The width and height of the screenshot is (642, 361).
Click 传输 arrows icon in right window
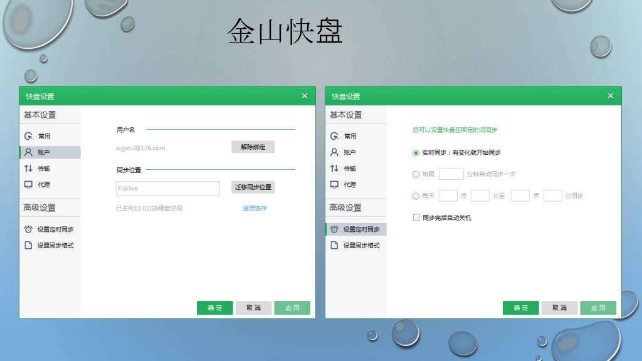(x=334, y=168)
